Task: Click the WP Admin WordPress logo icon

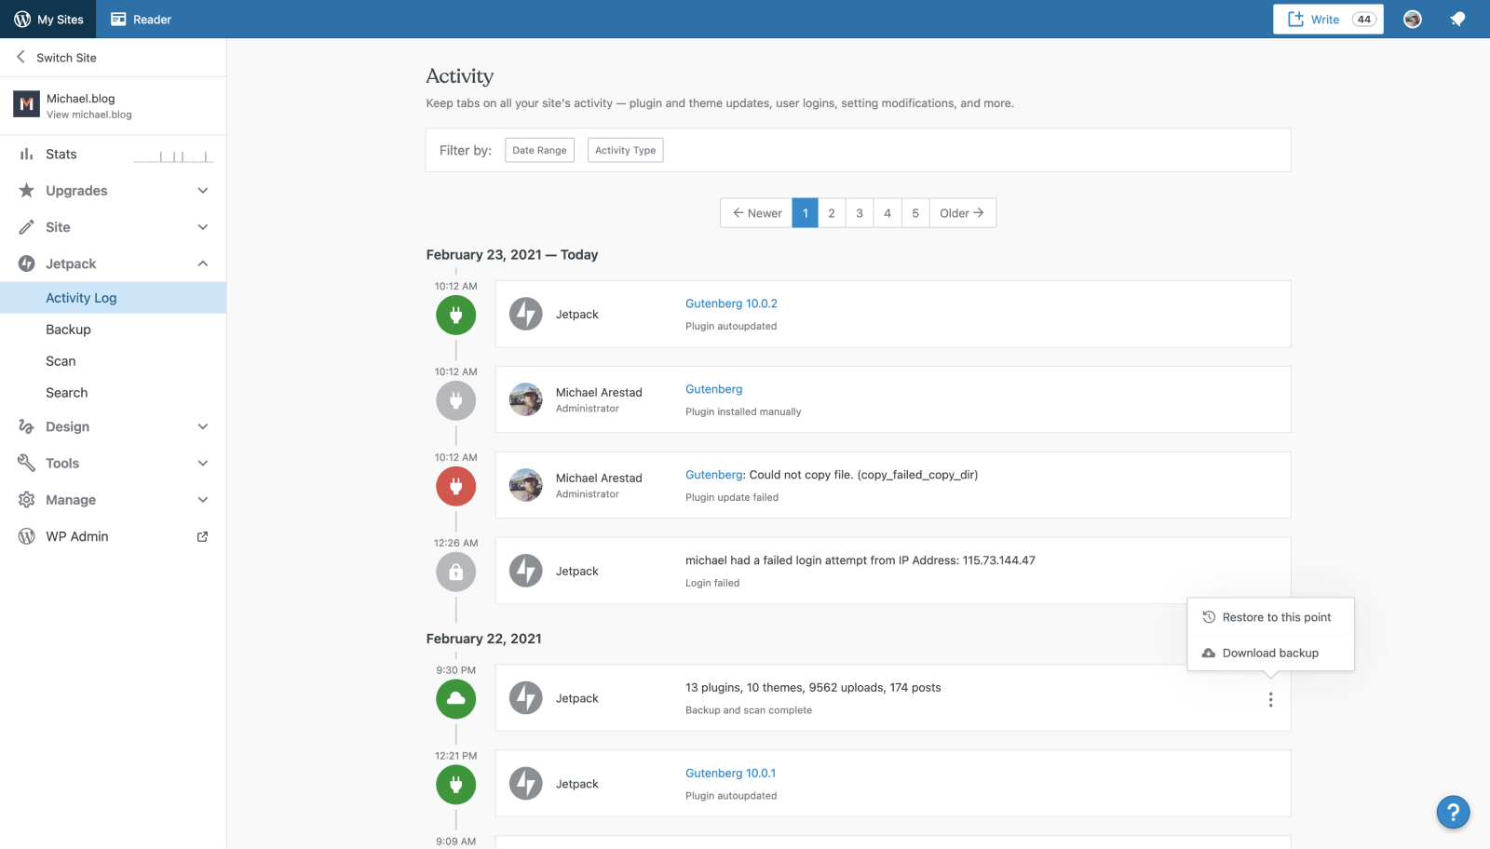Action: pyautogui.click(x=27, y=536)
